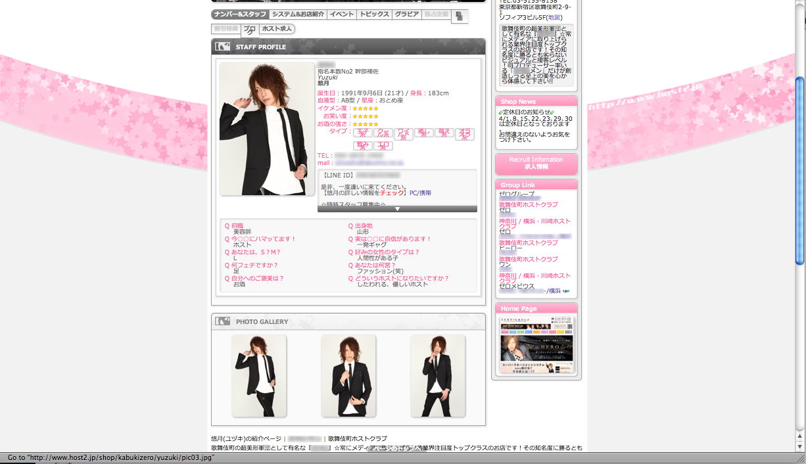Click the PC link in the message
Screen dimensions: 806x464
[413, 193]
